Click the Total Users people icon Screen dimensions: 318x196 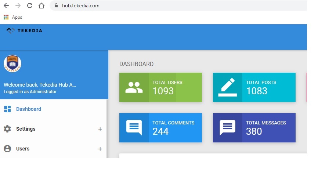tap(134, 87)
